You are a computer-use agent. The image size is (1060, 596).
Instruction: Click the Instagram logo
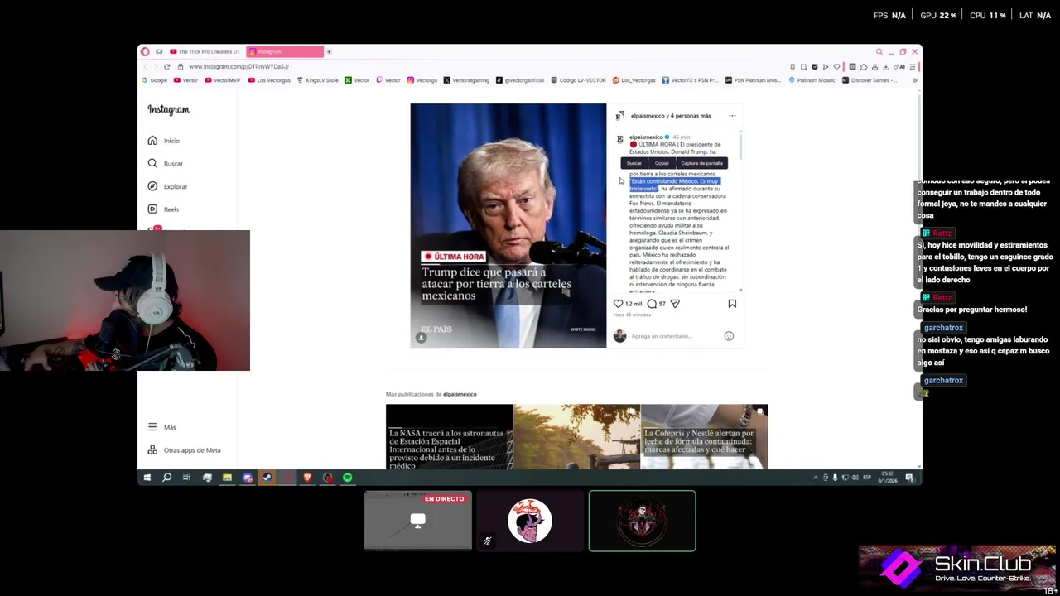(168, 109)
